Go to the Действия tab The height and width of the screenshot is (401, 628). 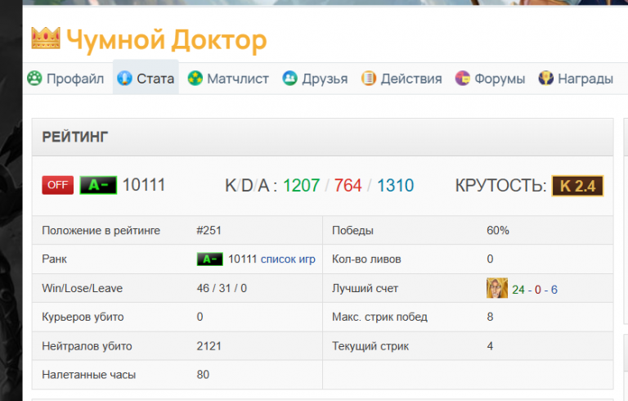tap(401, 79)
